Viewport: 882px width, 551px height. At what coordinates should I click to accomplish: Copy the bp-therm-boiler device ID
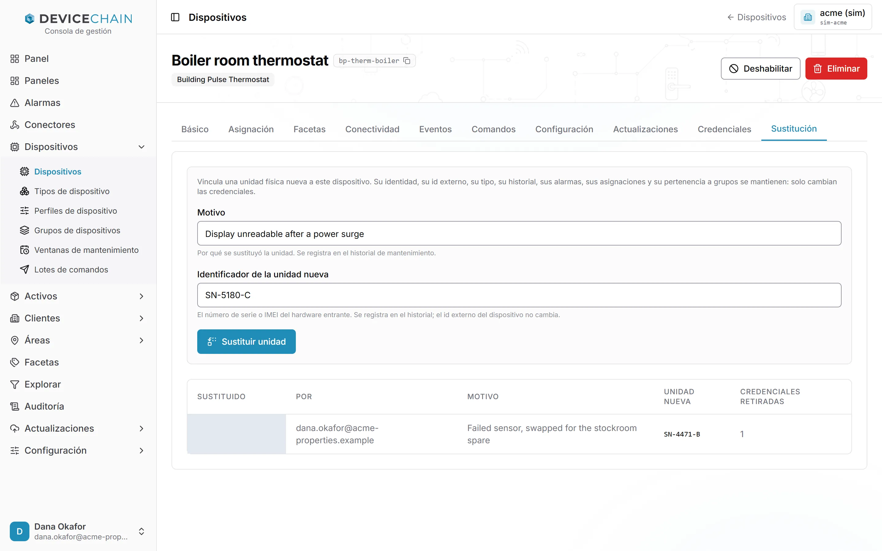coord(407,61)
